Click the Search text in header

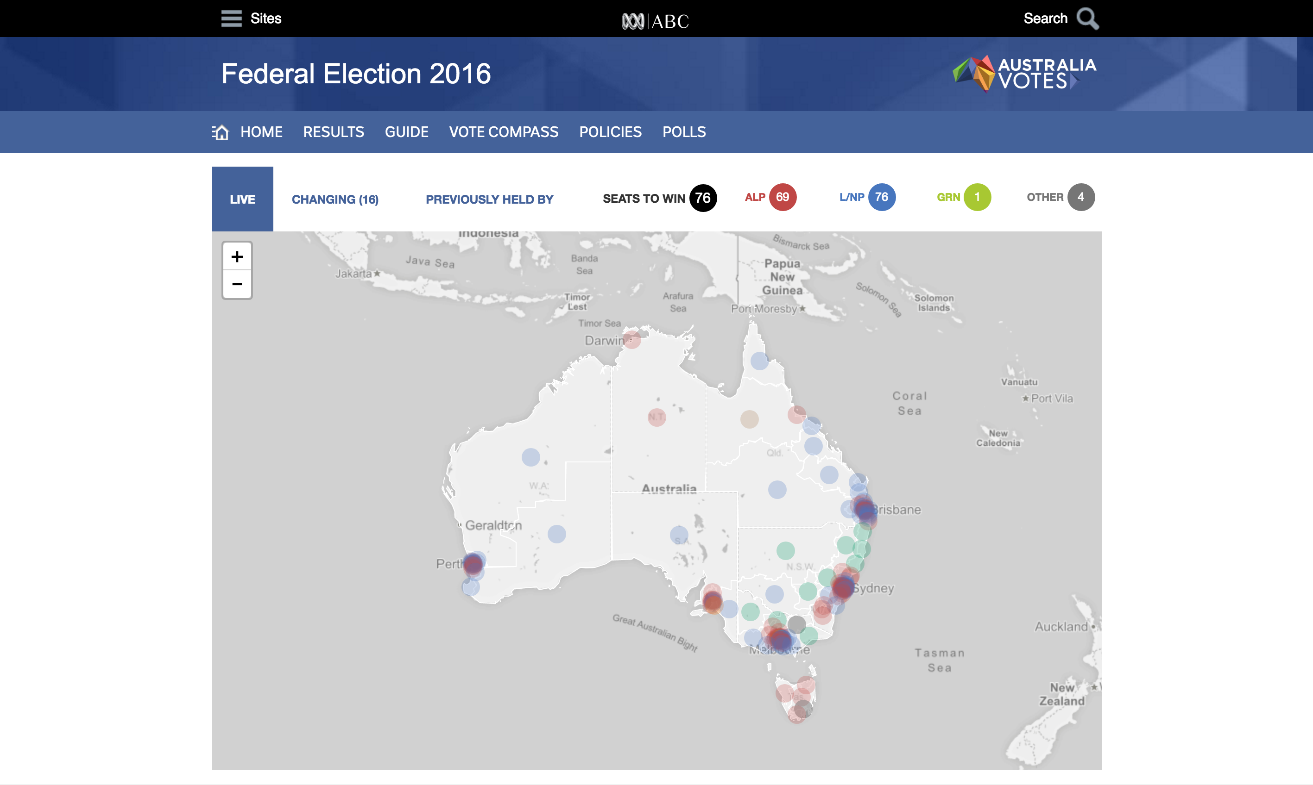(1045, 19)
